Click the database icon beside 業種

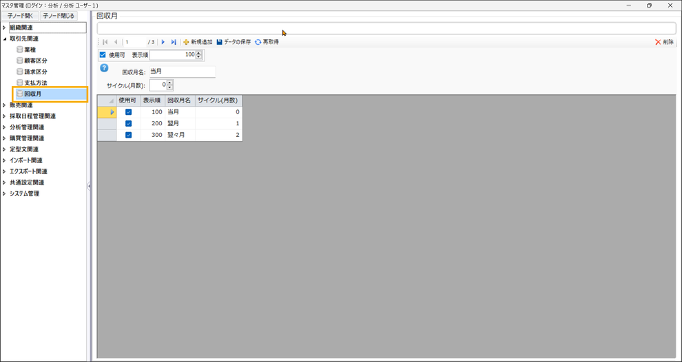(19, 50)
